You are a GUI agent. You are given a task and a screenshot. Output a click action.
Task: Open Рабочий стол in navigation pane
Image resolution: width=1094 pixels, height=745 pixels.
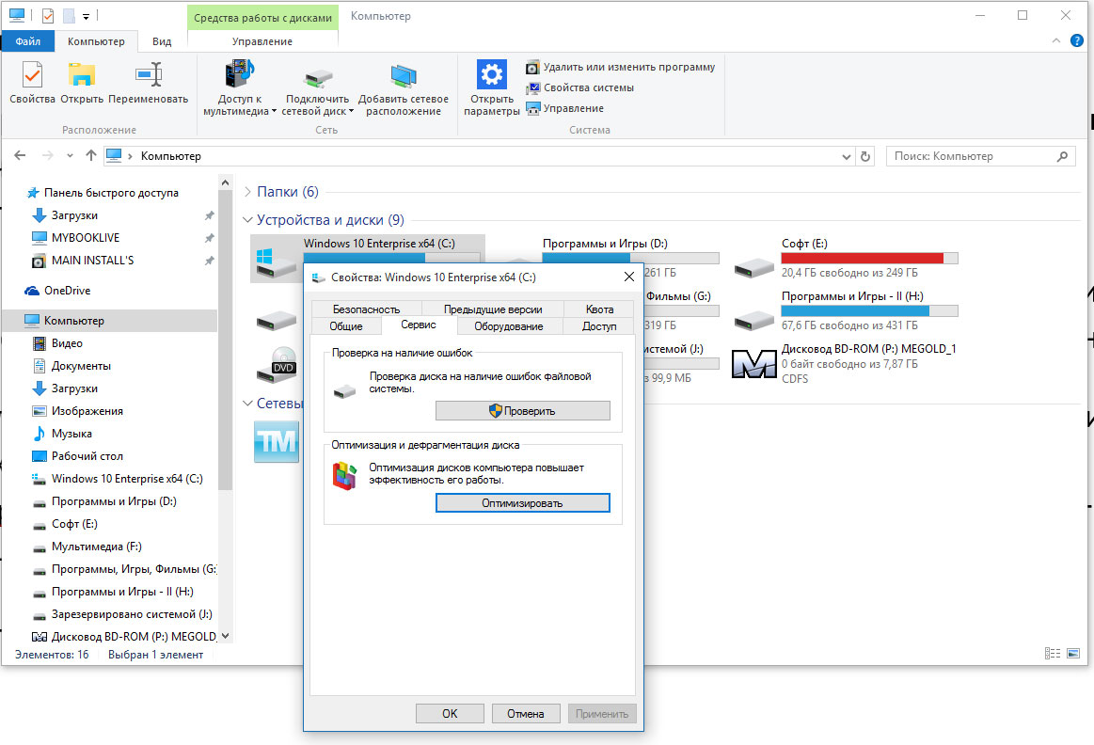[x=87, y=456]
